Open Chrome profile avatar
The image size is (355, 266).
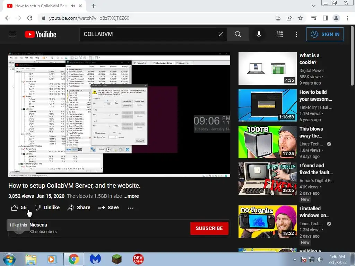(x=336, y=18)
